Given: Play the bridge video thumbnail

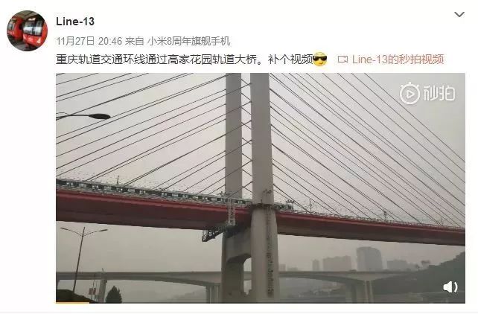Looking at the screenshot, I should coord(261,188).
